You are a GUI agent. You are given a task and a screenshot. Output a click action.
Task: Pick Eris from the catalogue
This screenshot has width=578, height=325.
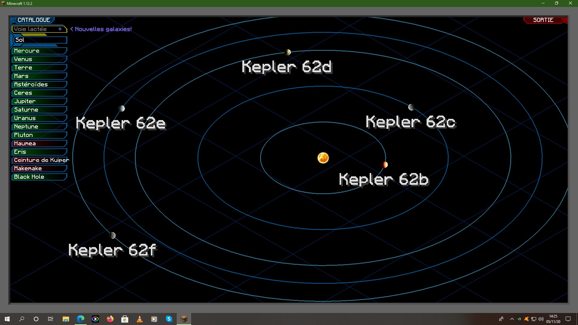click(39, 152)
